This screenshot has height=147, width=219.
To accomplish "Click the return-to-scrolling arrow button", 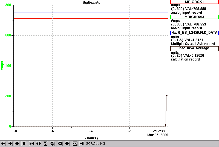I will tap(82, 144).
